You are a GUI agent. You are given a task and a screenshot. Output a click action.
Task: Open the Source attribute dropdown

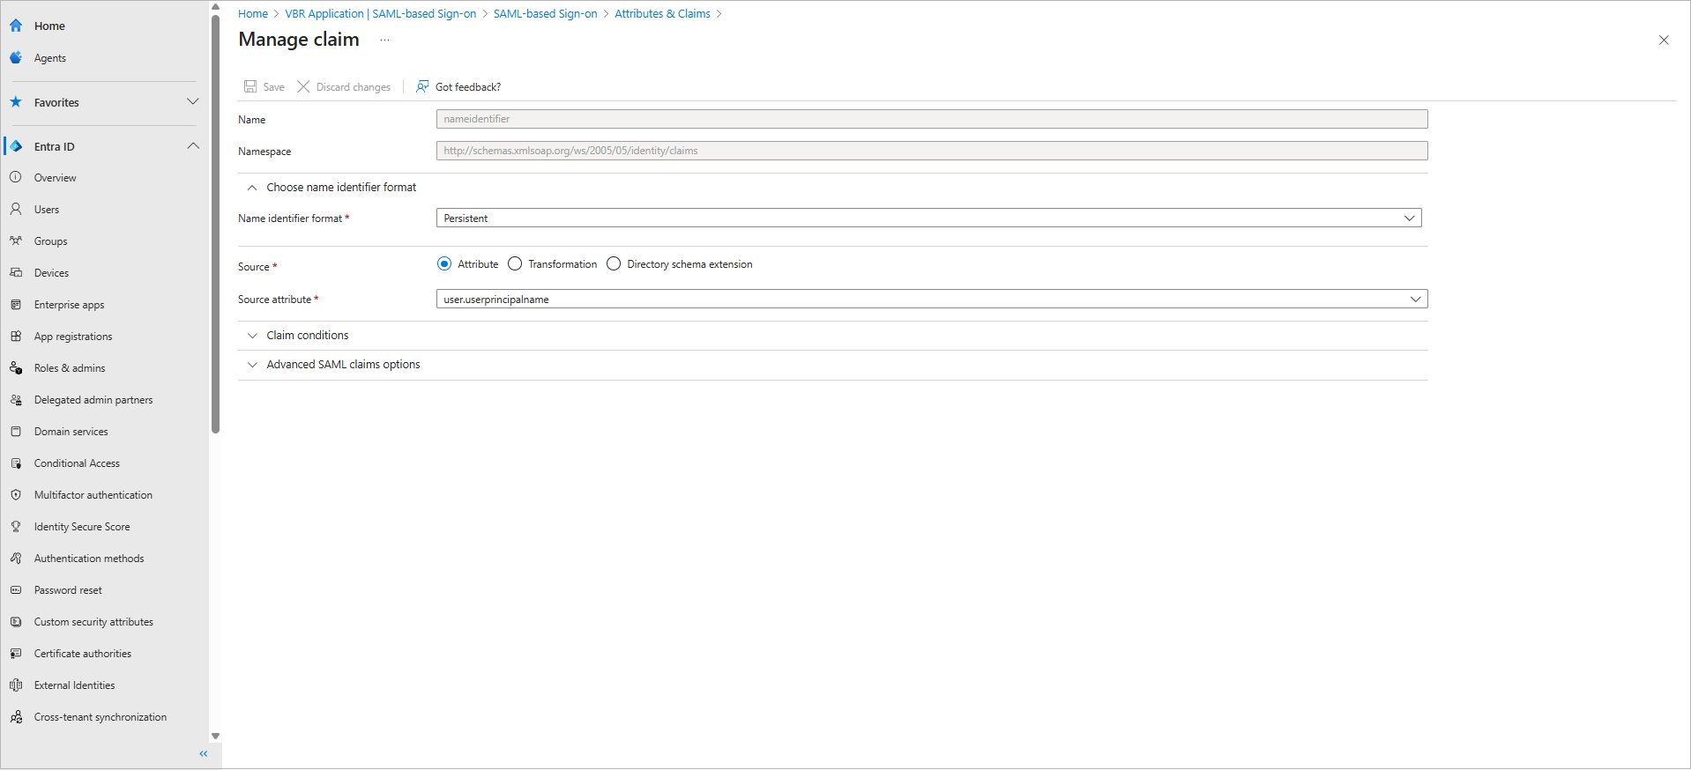point(932,299)
